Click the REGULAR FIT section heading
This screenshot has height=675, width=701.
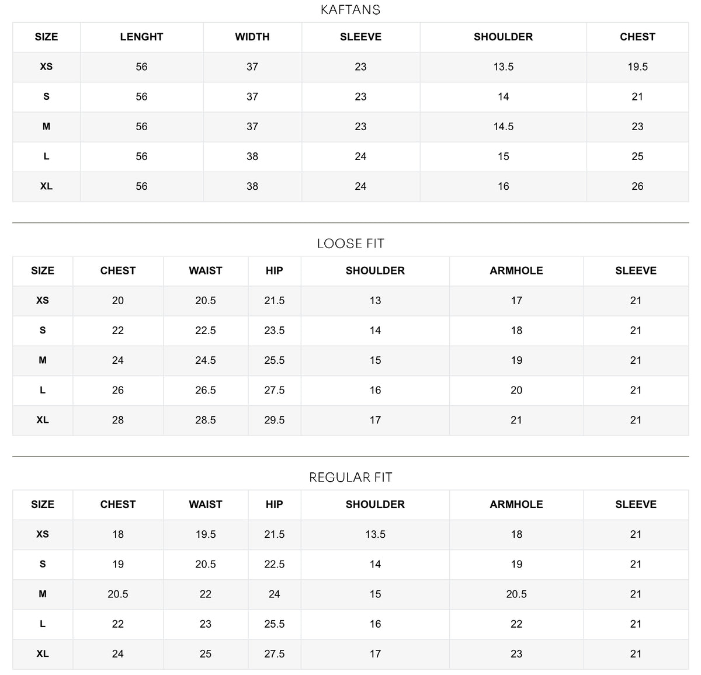tap(350, 478)
